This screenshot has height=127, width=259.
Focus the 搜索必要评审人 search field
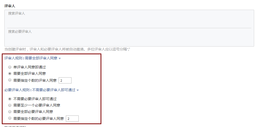click(x=129, y=37)
